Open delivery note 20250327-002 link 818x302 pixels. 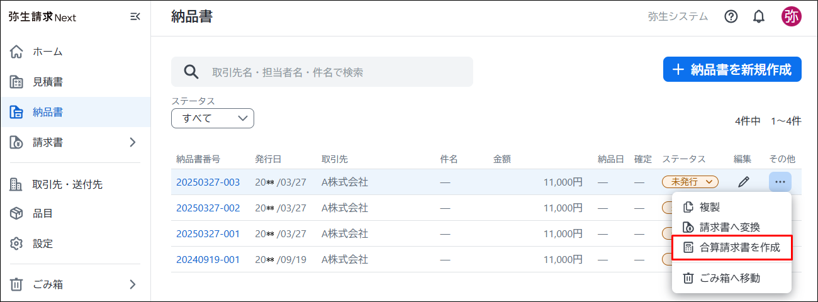click(x=208, y=208)
